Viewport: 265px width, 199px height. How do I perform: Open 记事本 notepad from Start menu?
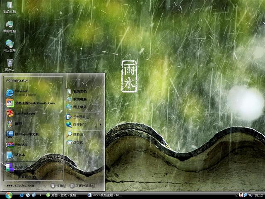point(16,155)
